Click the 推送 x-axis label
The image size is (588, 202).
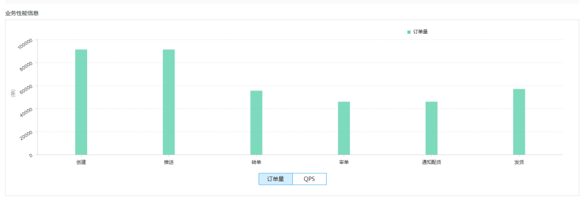click(x=169, y=163)
